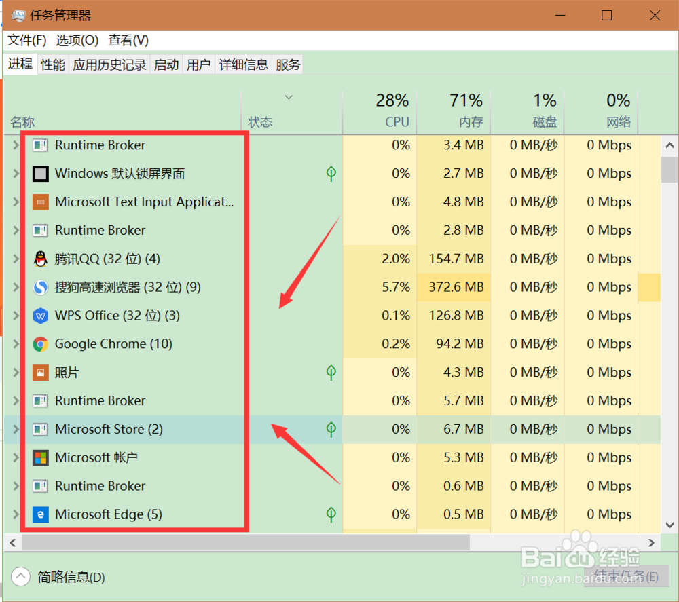
Task: Switch to the 性能 tab
Action: [x=53, y=64]
